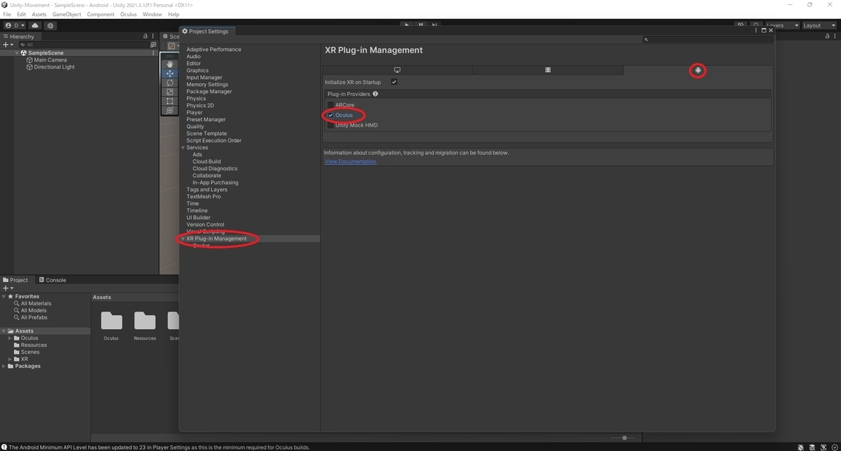Select the Move tool in Scene toolbar

tap(170, 74)
